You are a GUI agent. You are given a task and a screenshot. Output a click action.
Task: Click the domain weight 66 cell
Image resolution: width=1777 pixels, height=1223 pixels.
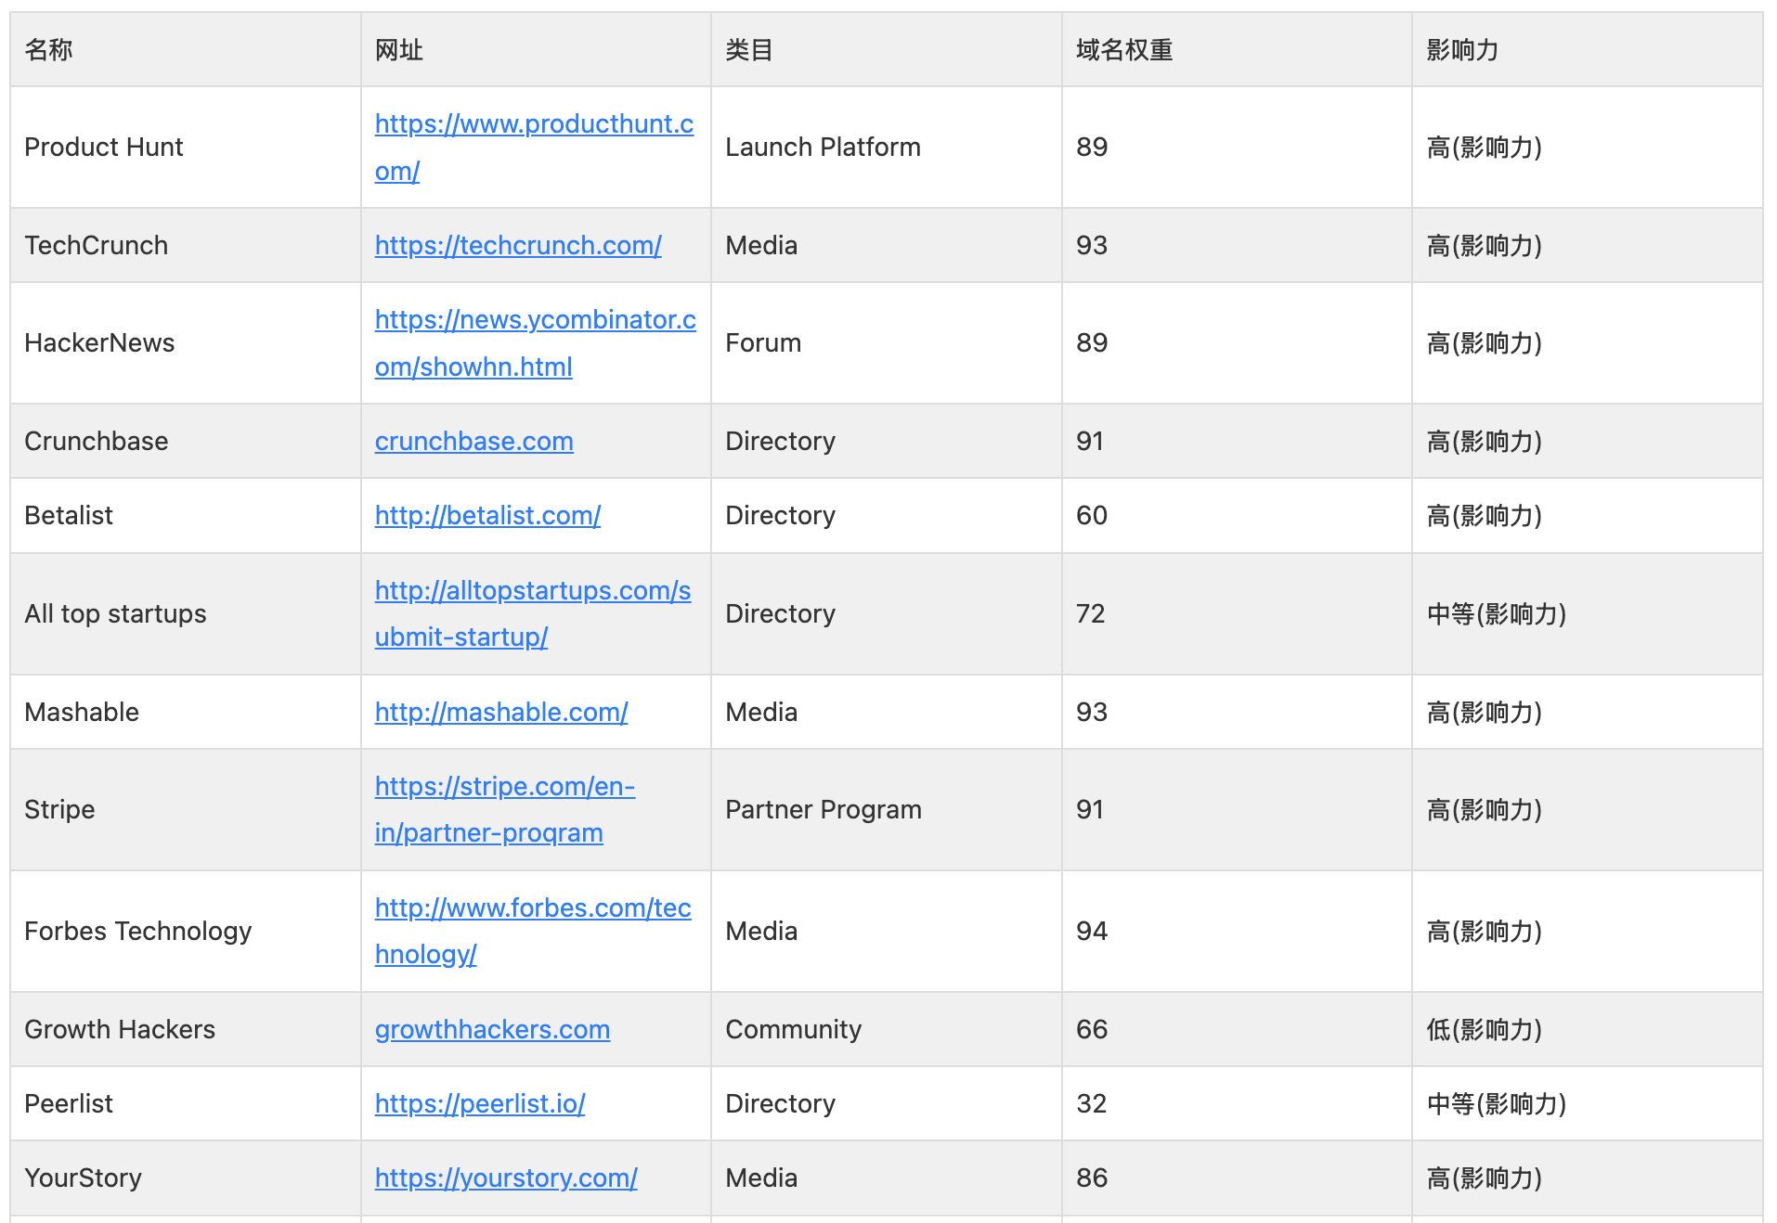point(1237,1029)
